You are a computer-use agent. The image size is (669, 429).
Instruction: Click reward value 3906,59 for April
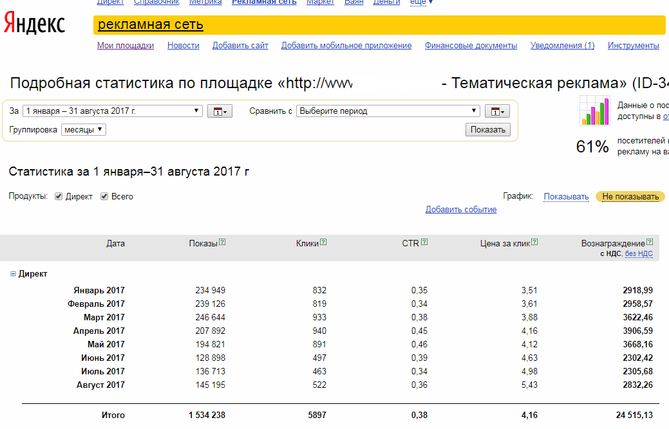[x=638, y=331]
